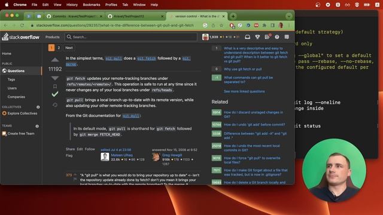Click the git fetch link in first sentence
This screenshot has width=383, height=215.
(146, 59)
